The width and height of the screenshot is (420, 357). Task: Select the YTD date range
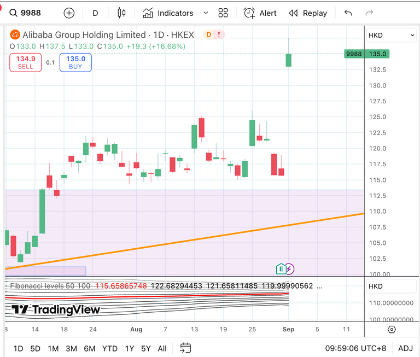click(109, 348)
